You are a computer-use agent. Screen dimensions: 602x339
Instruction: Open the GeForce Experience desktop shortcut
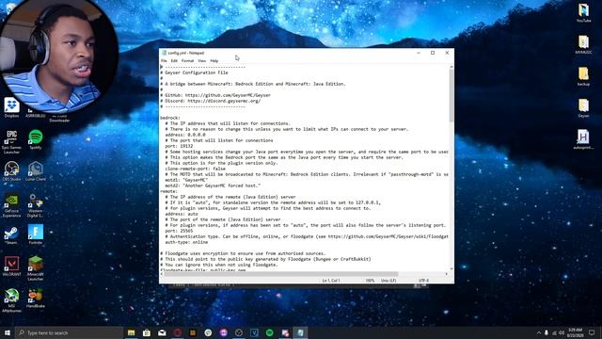pos(11,205)
